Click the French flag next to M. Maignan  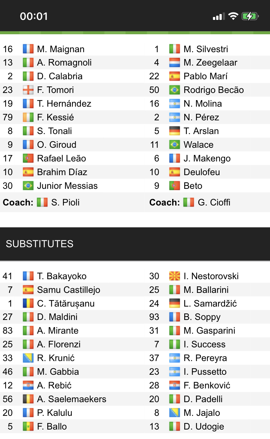coord(28,49)
